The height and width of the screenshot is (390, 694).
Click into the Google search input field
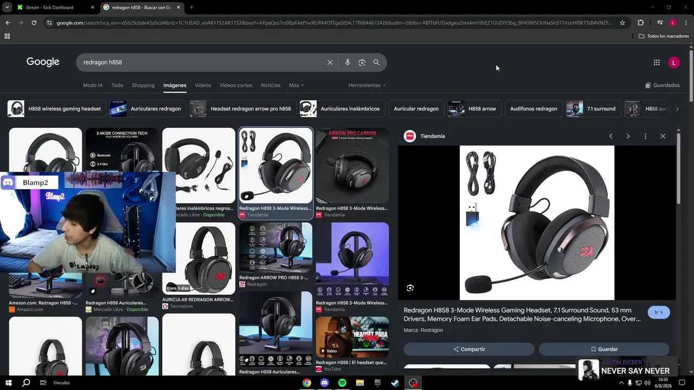pyautogui.click(x=201, y=62)
